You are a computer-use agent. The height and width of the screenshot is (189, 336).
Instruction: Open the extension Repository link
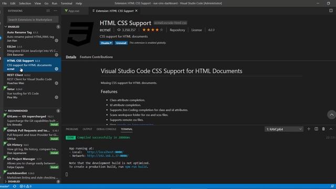click(x=177, y=30)
